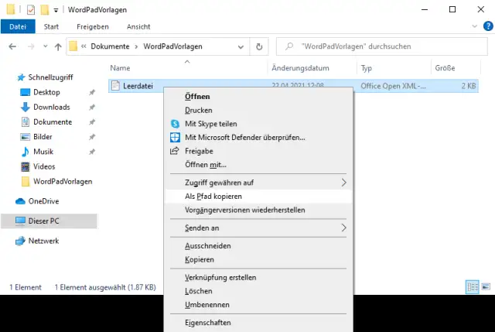Screen dimensions: 495x332
Task: Switch to the Start ribbon tab
Action: point(51,26)
